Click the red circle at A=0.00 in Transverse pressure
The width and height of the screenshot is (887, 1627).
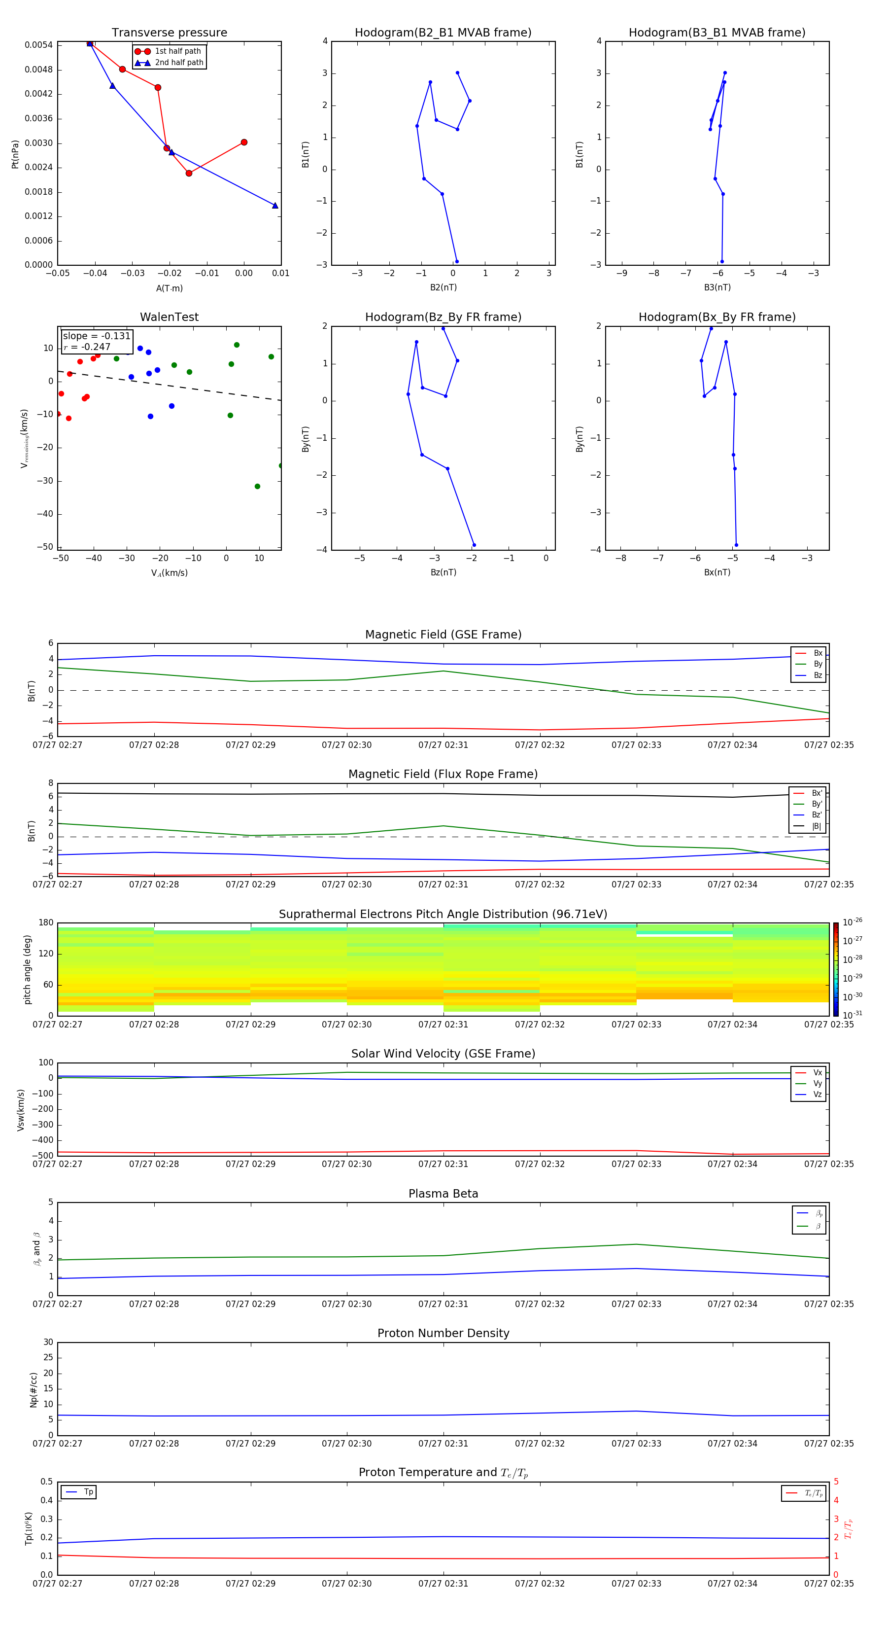(x=244, y=142)
